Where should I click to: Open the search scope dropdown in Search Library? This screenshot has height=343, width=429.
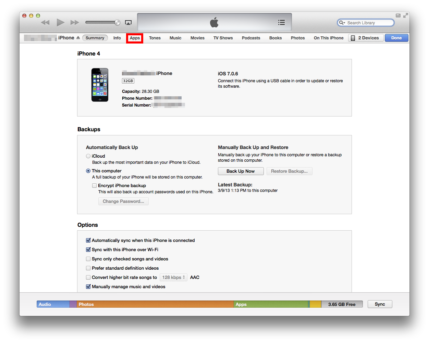[x=342, y=22]
